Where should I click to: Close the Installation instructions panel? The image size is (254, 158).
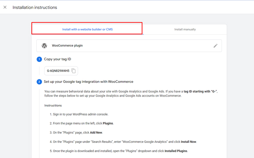pos(5,7)
